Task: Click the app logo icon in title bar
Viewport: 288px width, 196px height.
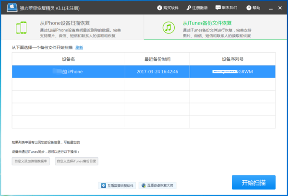Action: tap(12, 8)
